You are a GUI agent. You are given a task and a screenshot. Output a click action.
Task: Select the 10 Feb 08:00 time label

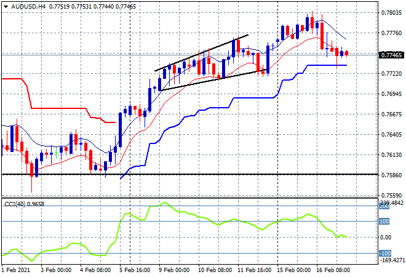coord(215,270)
